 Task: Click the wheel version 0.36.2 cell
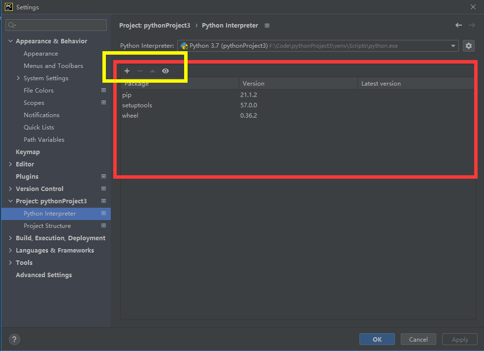(x=249, y=116)
